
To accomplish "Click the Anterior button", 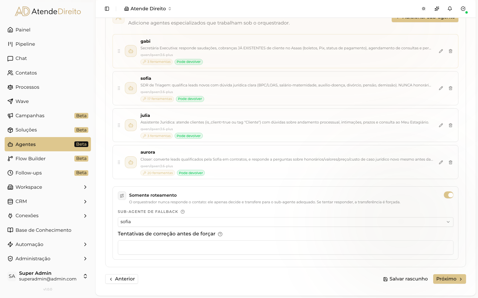I will pos(122,279).
